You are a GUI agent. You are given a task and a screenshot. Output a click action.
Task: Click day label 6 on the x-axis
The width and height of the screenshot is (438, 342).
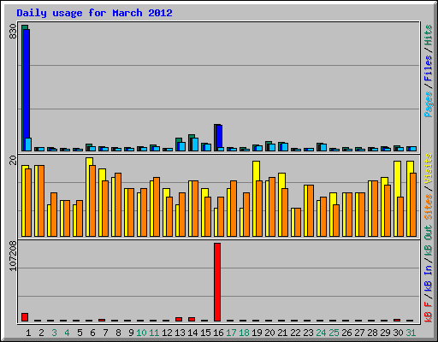(x=92, y=333)
